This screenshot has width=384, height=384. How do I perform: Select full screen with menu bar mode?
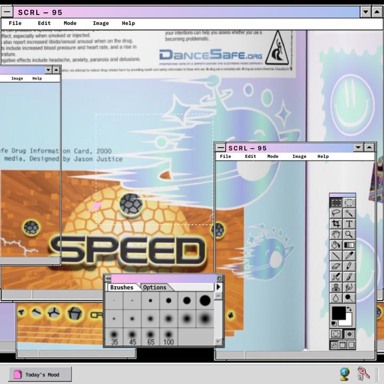pyautogui.click(x=342, y=345)
